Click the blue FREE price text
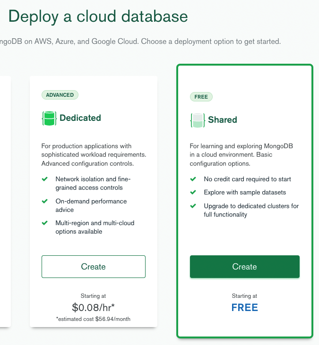This screenshot has height=345, width=319. [x=244, y=307]
